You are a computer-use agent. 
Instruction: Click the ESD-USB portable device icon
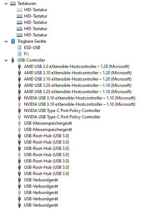click(x=20, y=48)
